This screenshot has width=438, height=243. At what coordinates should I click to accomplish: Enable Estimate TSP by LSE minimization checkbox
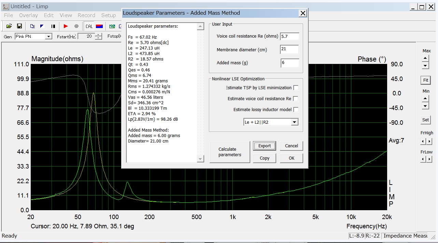click(296, 88)
